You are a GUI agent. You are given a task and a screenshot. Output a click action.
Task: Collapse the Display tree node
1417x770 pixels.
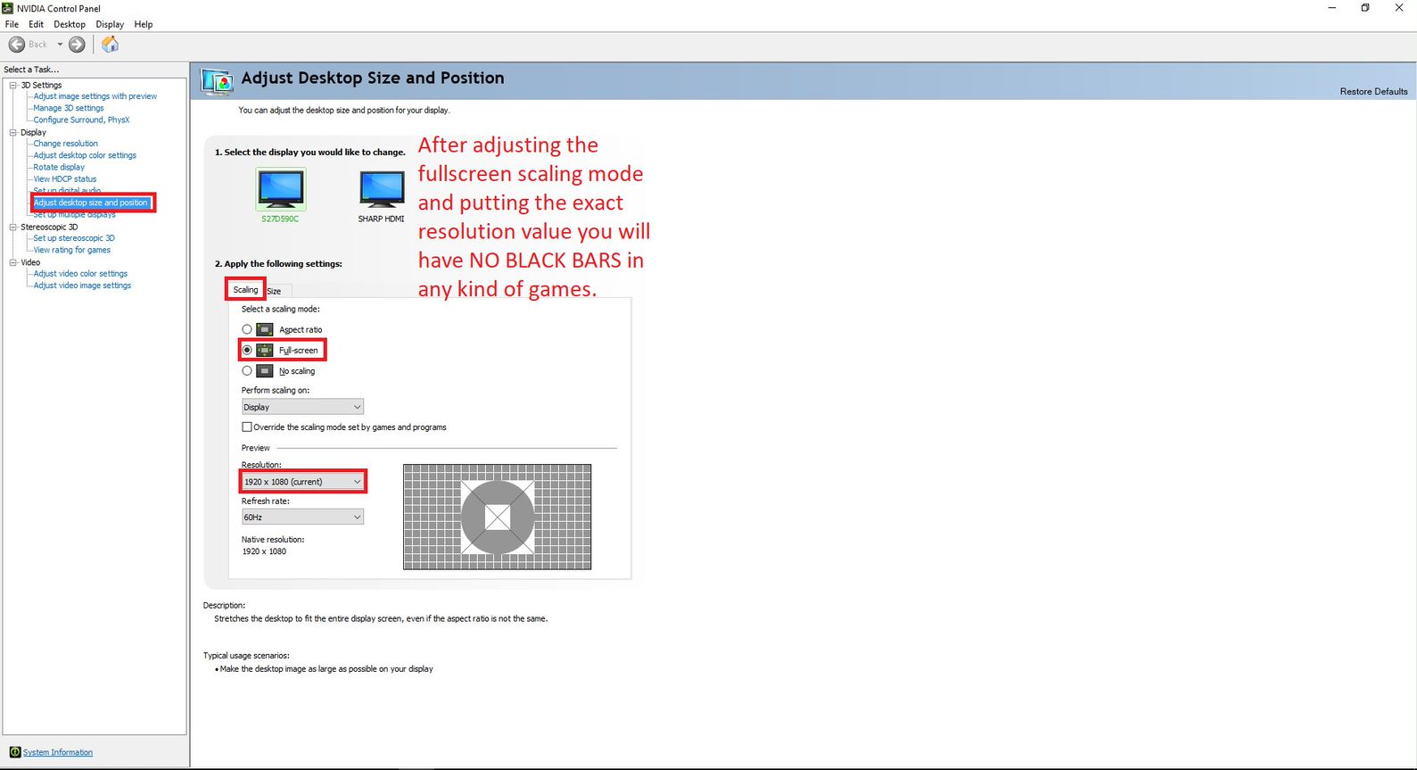[x=13, y=132]
